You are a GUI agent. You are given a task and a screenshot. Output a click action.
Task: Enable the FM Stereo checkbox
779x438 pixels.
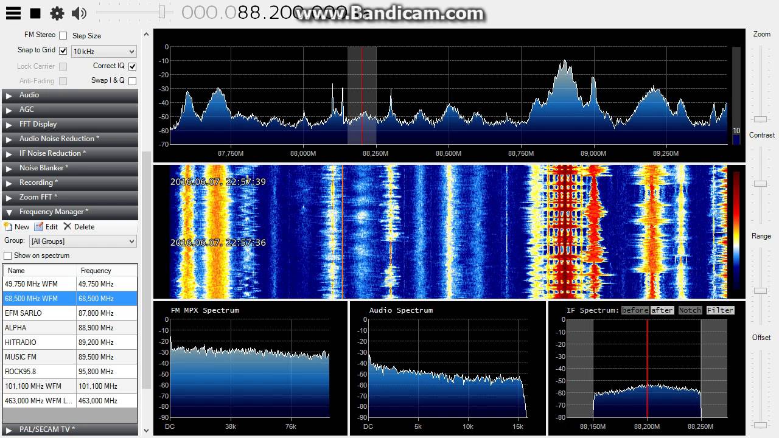63,36
